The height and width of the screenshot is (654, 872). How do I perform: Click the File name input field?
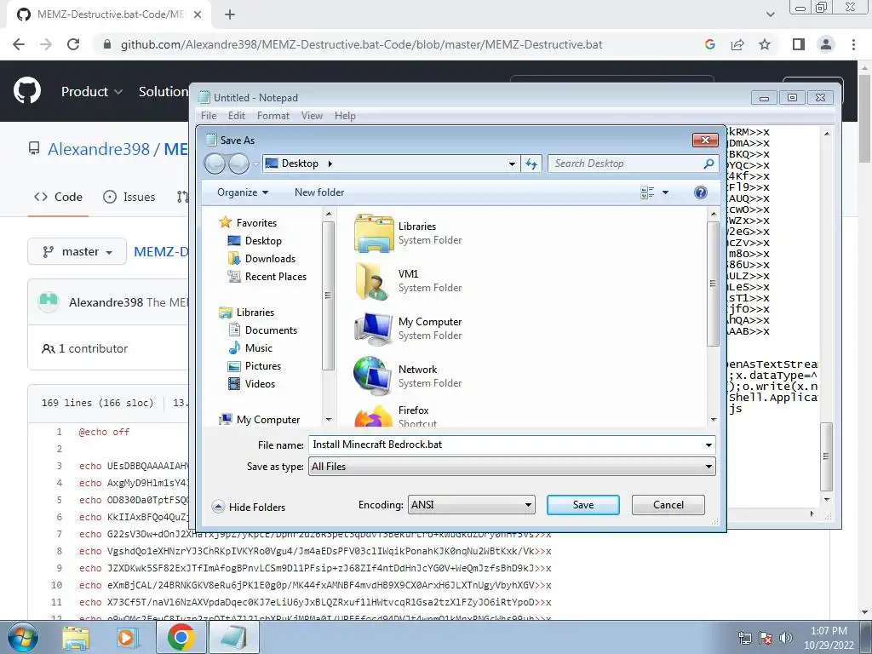[x=506, y=445]
